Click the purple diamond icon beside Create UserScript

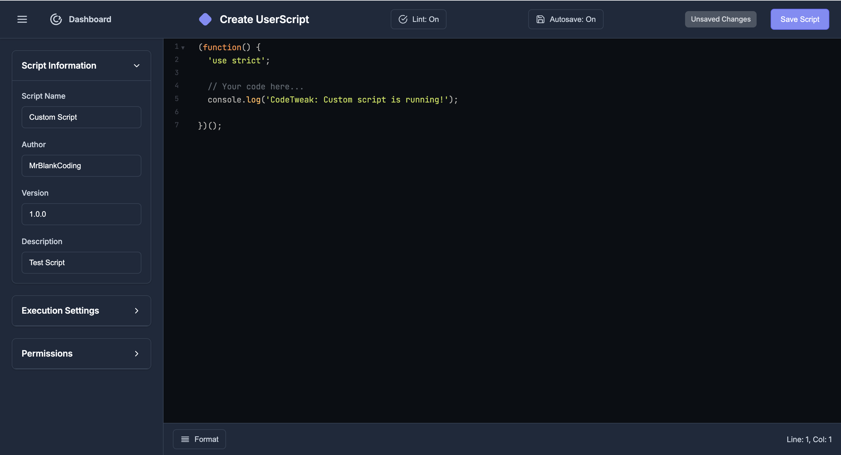[x=205, y=19]
